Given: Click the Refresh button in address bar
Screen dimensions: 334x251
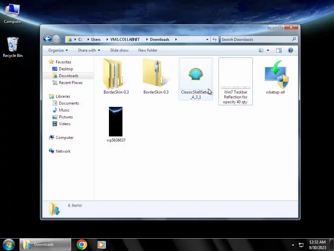Looking at the screenshot, I should 215,39.
